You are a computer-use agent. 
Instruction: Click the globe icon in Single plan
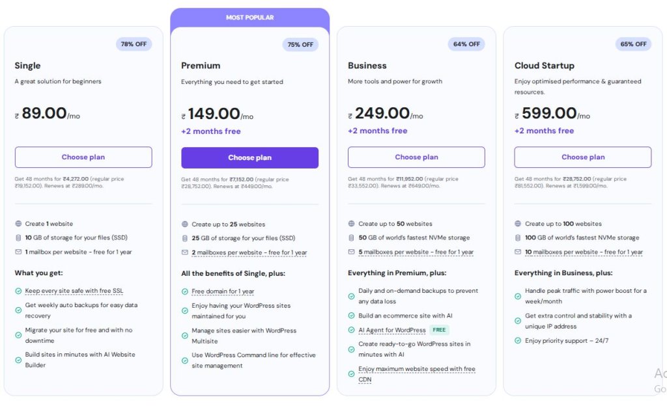[18, 224]
